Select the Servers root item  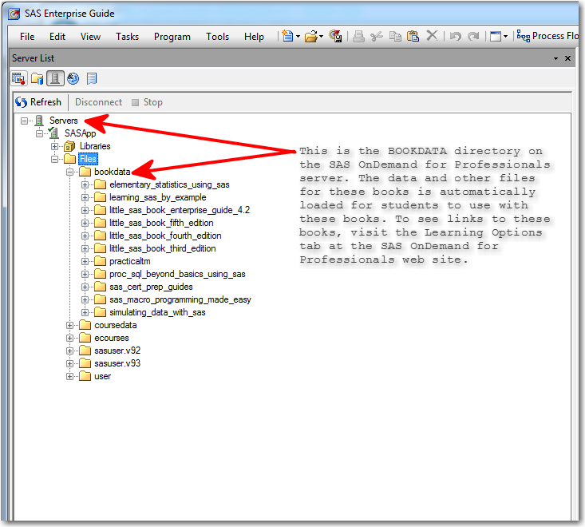pos(63,121)
